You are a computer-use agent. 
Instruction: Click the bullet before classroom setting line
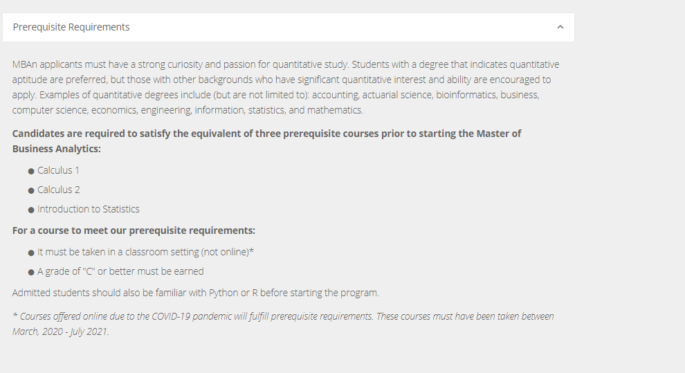31,253
